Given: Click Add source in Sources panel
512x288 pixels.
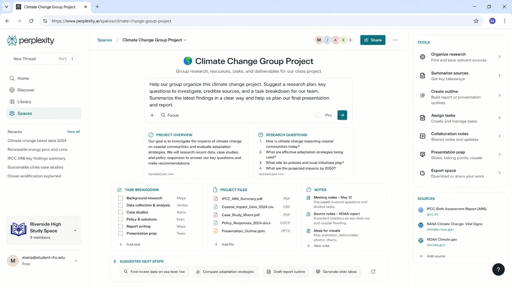Looking at the screenshot, I should click(x=433, y=256).
